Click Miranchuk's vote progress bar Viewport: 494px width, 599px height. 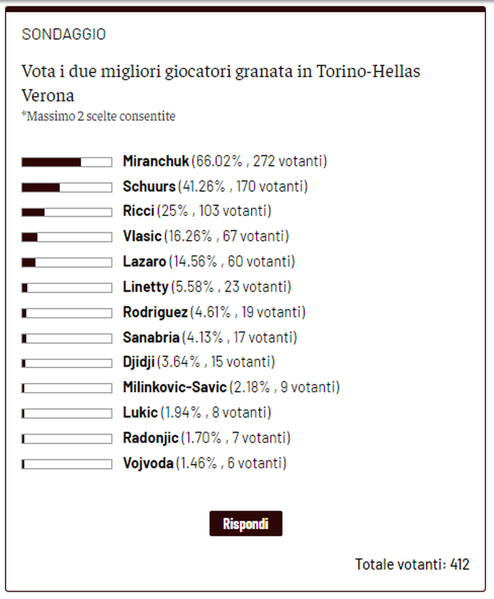coord(65,161)
